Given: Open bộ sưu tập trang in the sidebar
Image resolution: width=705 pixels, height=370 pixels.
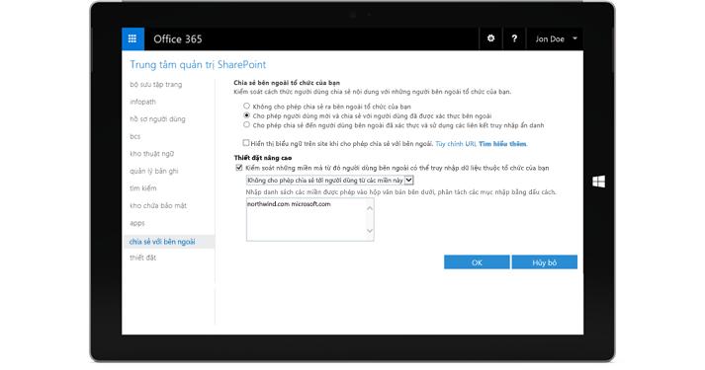Looking at the screenshot, I should 156,84.
